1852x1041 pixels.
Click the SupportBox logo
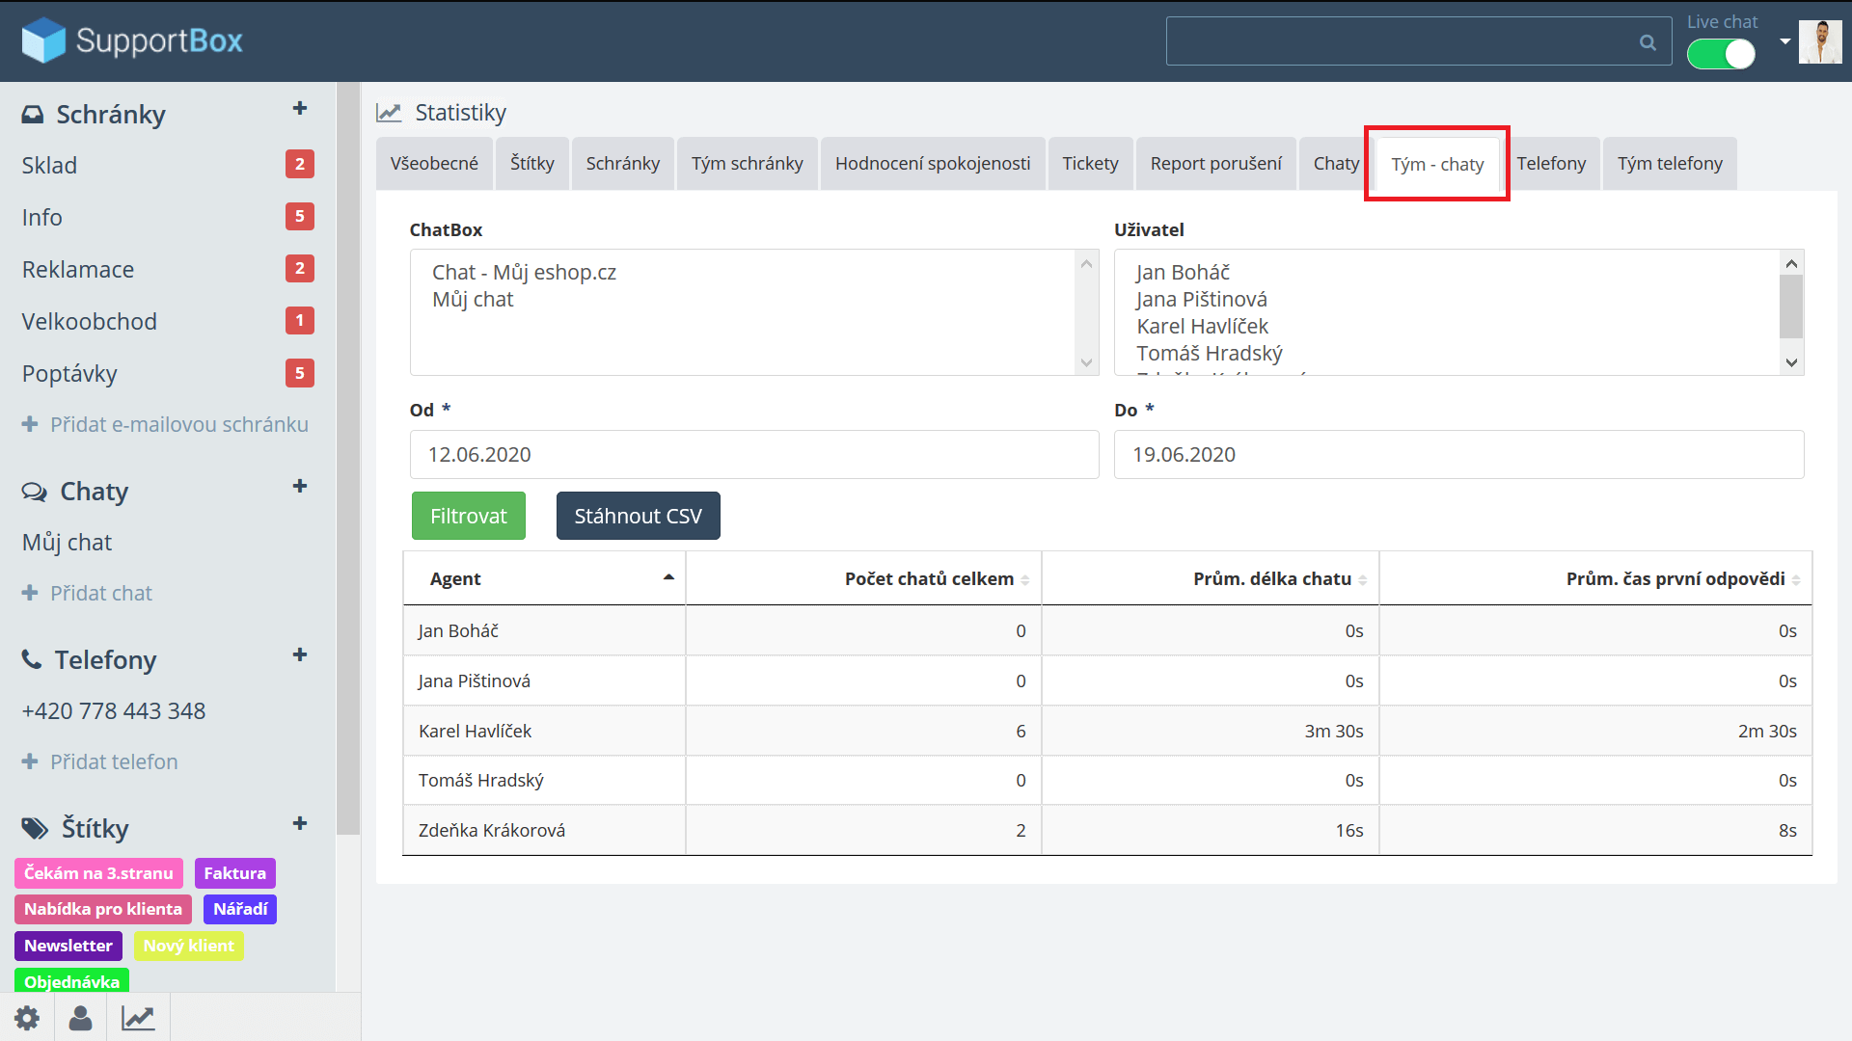click(132, 40)
